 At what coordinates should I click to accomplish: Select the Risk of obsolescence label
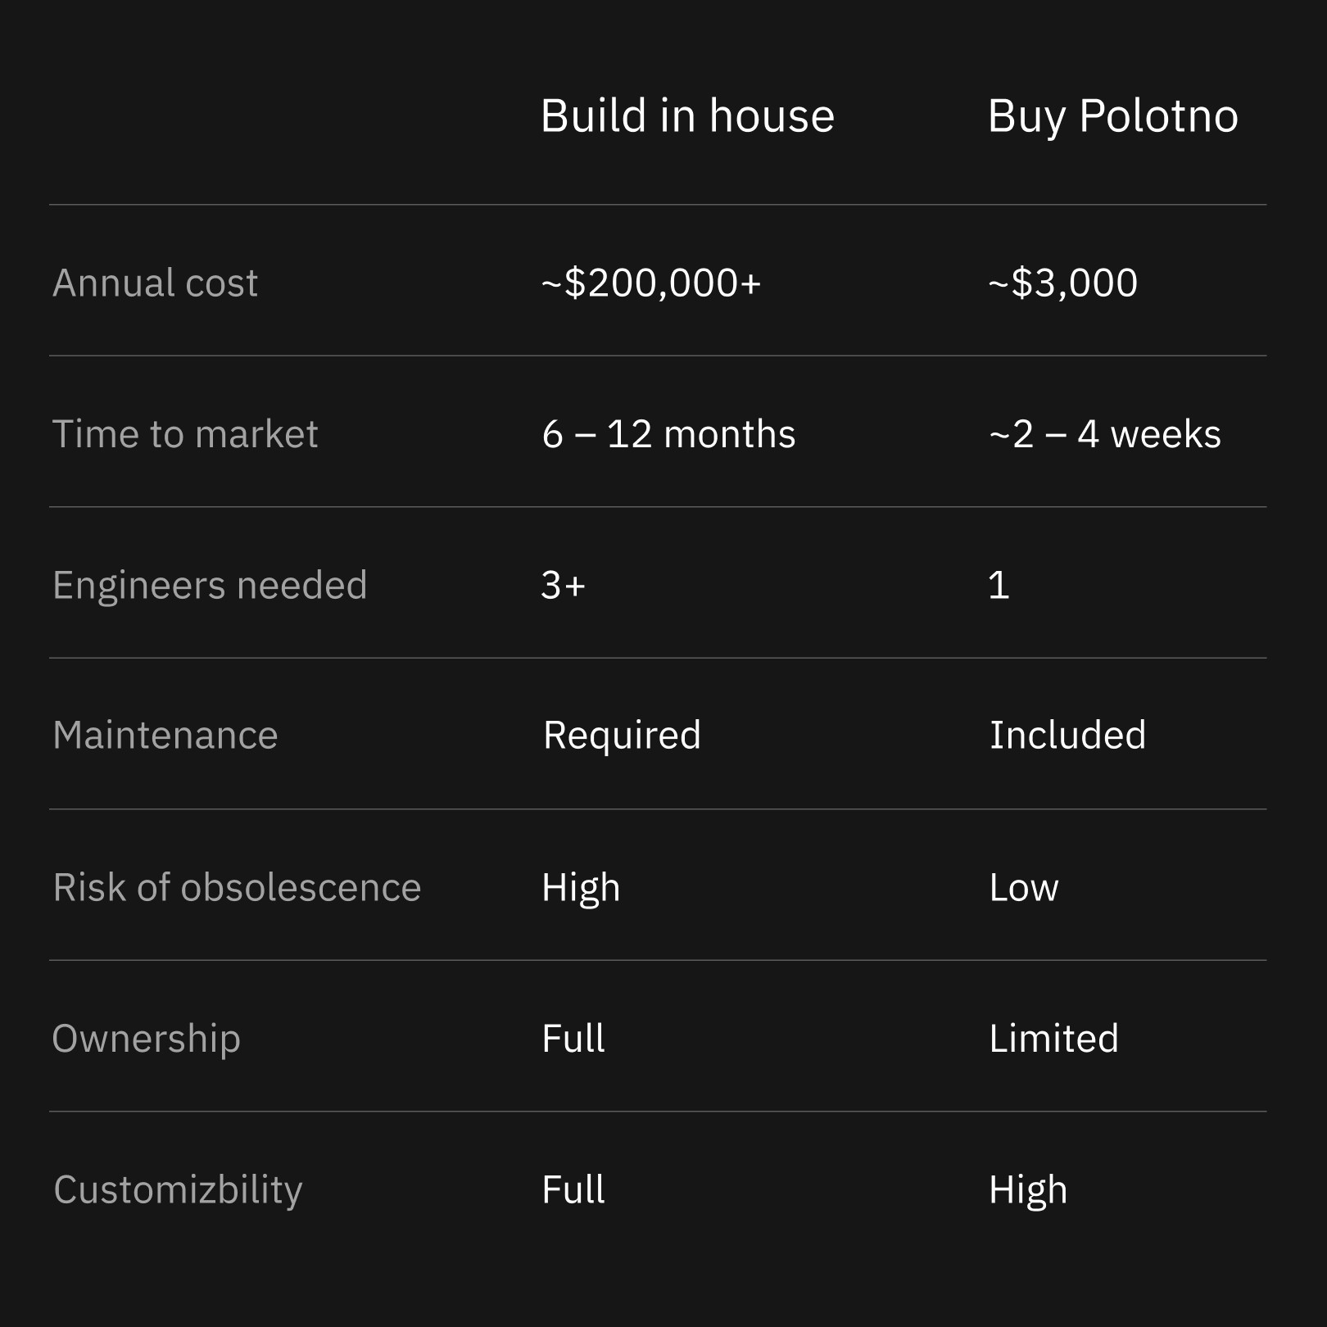click(237, 887)
